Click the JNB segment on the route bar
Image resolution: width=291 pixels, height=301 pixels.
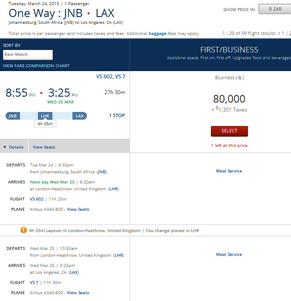13,116
